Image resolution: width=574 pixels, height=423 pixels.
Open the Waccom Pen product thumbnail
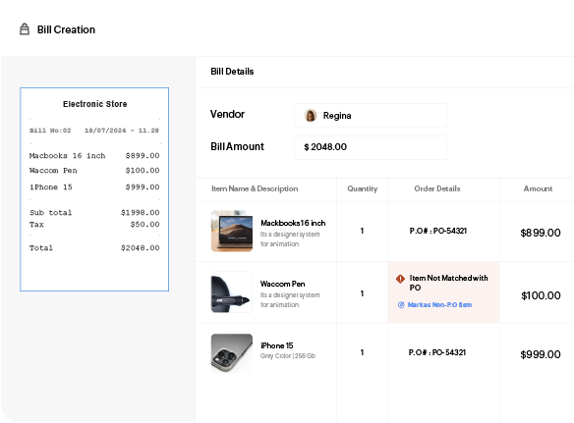coord(232,292)
